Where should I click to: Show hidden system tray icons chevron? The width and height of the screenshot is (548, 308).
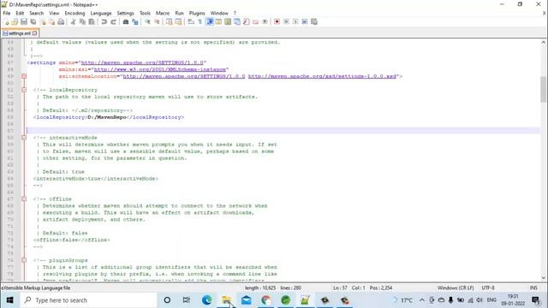422,300
